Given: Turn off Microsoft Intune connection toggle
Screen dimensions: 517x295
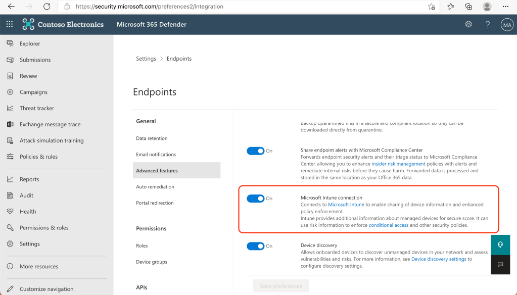Looking at the screenshot, I should (x=256, y=199).
